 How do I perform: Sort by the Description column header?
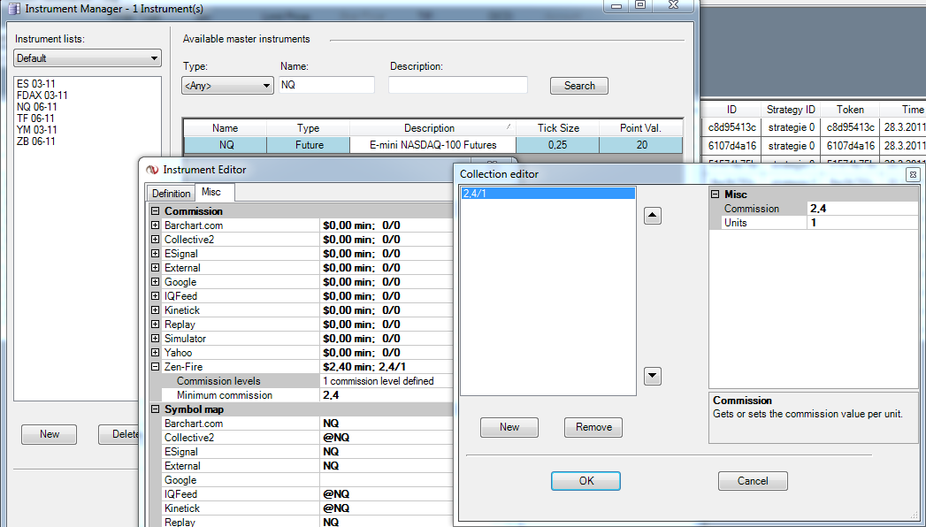point(432,128)
